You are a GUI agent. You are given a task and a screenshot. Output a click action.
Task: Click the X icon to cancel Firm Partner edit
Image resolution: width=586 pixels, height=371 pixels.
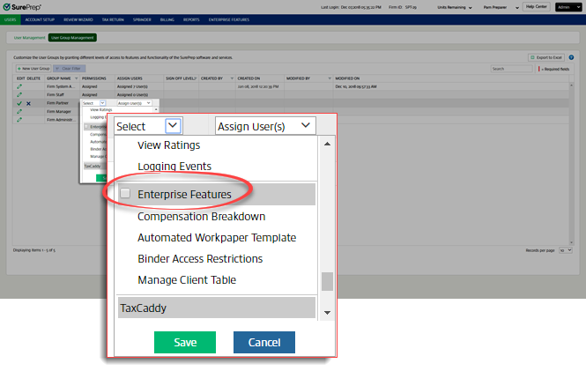[29, 103]
